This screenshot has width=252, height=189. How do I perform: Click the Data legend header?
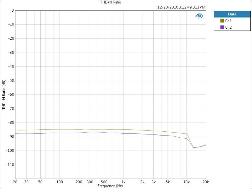(x=232, y=14)
